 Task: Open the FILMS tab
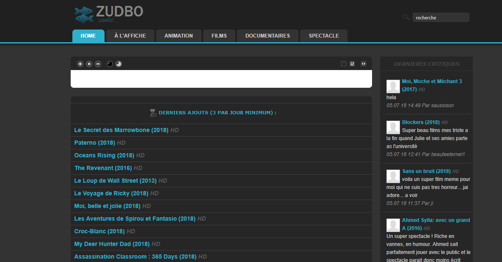(219, 36)
